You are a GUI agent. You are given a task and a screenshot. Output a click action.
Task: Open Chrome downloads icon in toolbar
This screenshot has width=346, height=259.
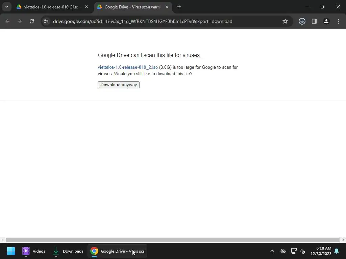pos(302,21)
